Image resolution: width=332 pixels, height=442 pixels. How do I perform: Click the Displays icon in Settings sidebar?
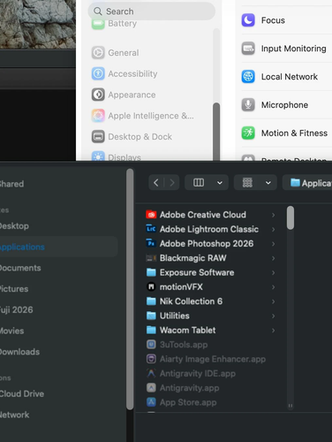(98, 156)
